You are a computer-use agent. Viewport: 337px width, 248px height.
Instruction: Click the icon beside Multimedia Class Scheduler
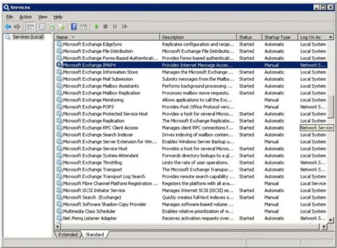(59, 211)
